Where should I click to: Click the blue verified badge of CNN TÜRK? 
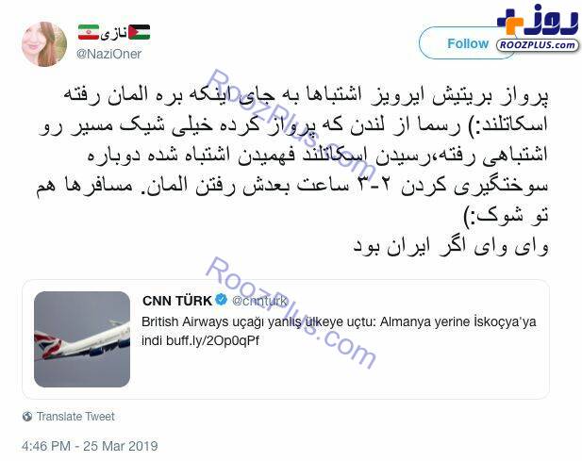pos(222,299)
